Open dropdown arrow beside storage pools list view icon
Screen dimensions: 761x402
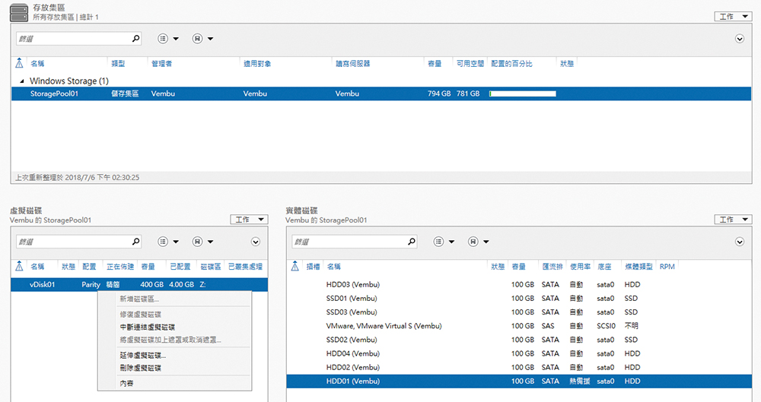[x=176, y=39]
